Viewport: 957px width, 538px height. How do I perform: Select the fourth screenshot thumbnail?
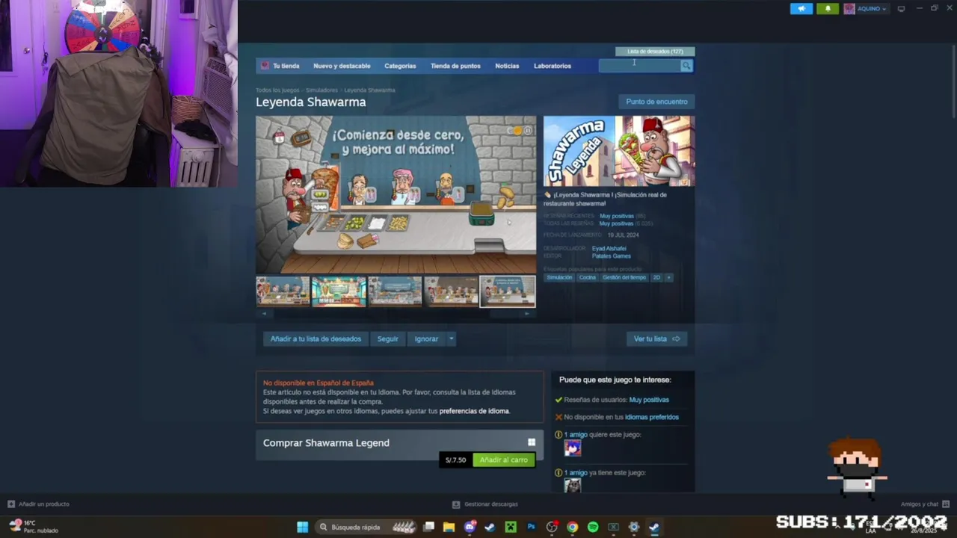tap(451, 291)
